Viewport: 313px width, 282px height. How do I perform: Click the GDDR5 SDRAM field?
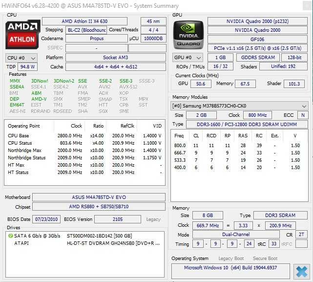click(258, 58)
